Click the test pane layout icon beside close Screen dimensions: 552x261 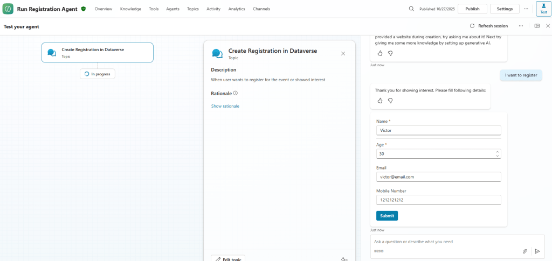[537, 26]
